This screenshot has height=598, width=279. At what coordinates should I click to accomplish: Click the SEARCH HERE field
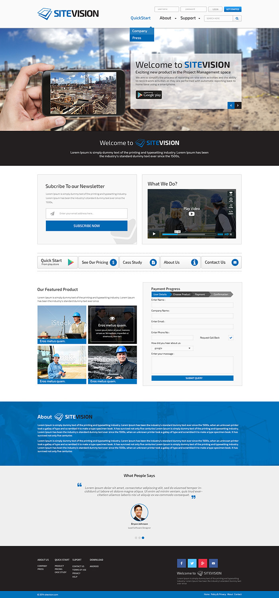[218, 18]
